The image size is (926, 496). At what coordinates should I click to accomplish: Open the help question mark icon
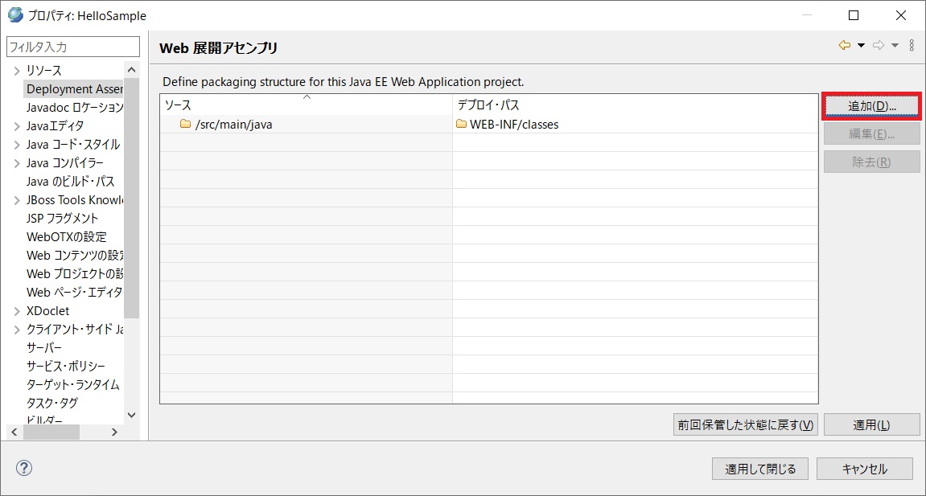pyautogui.click(x=24, y=468)
